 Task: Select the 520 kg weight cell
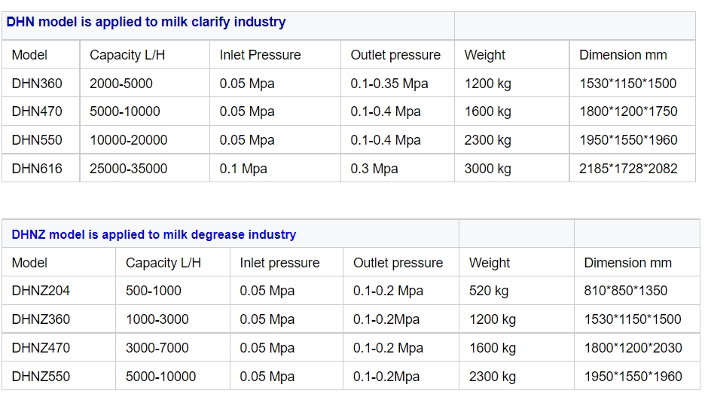[489, 291]
